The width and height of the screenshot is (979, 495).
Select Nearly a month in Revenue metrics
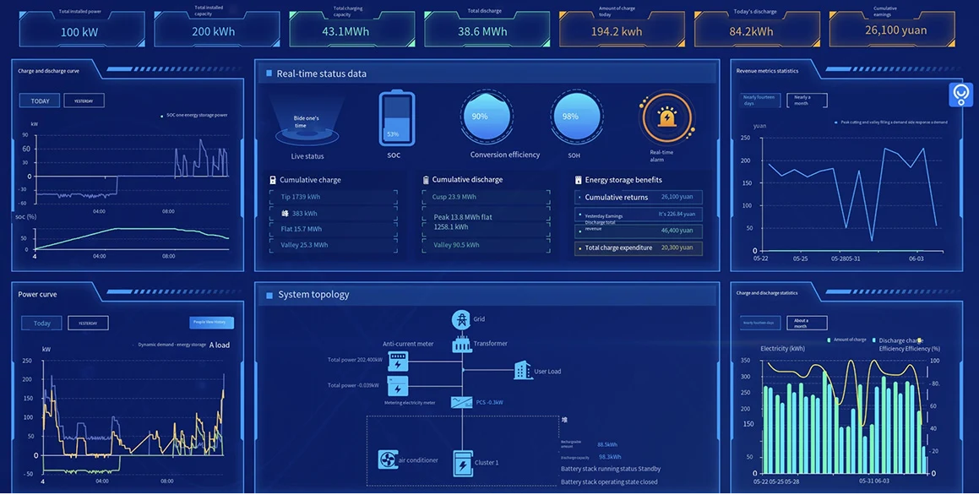(x=807, y=101)
